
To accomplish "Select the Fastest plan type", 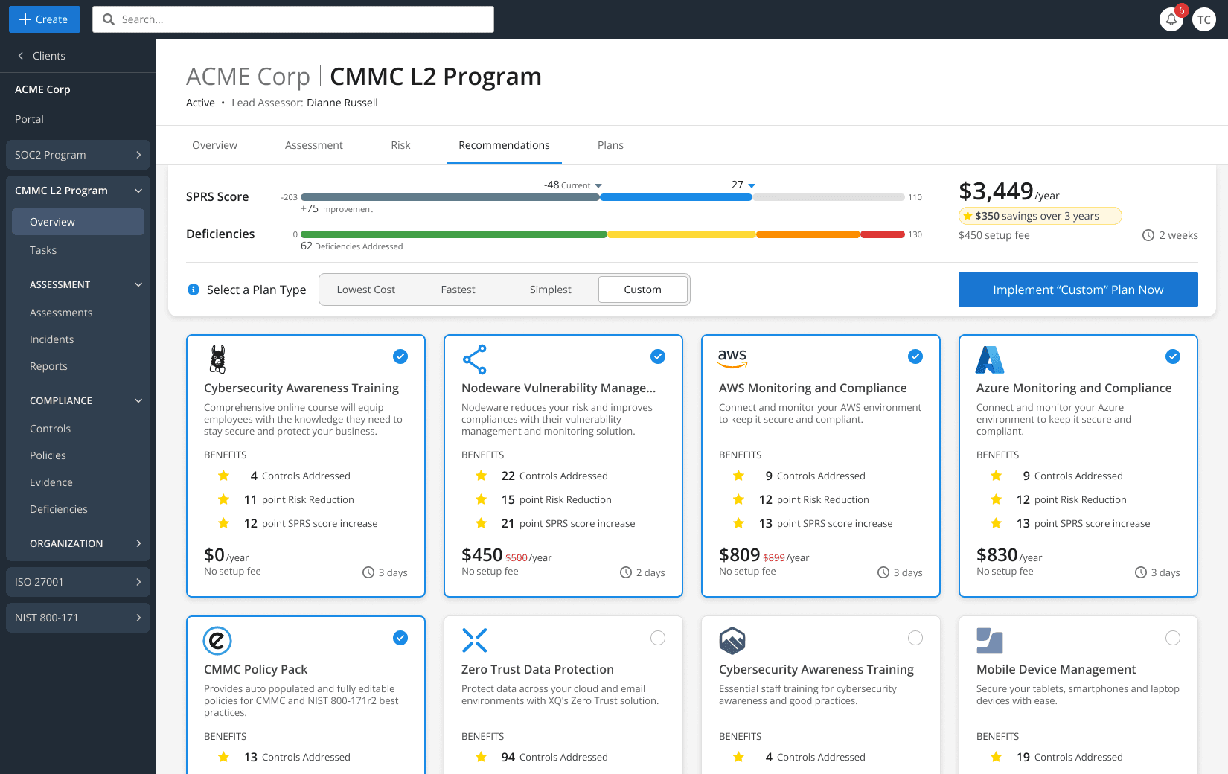I will click(x=458, y=290).
